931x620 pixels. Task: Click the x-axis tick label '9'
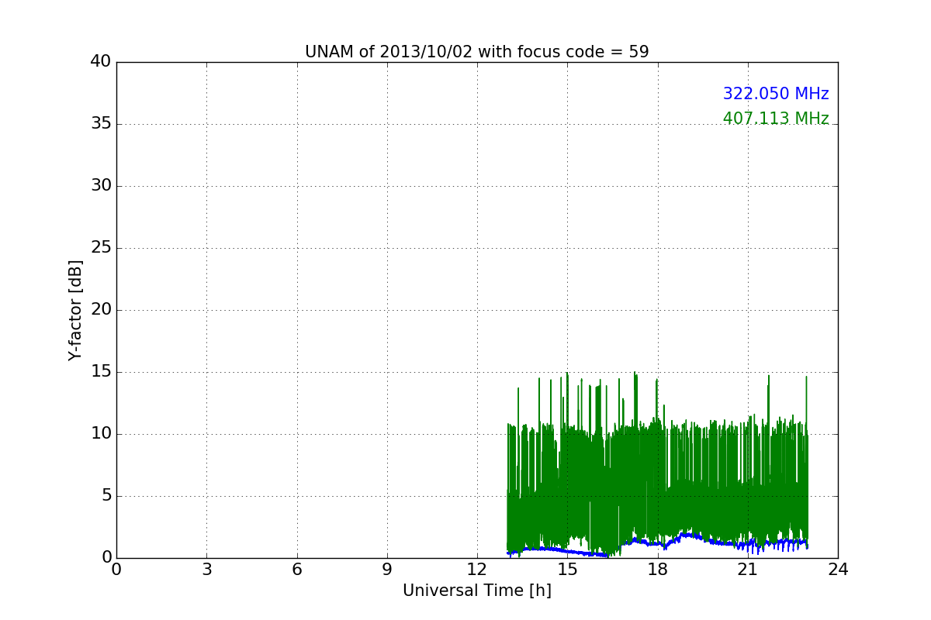(387, 570)
